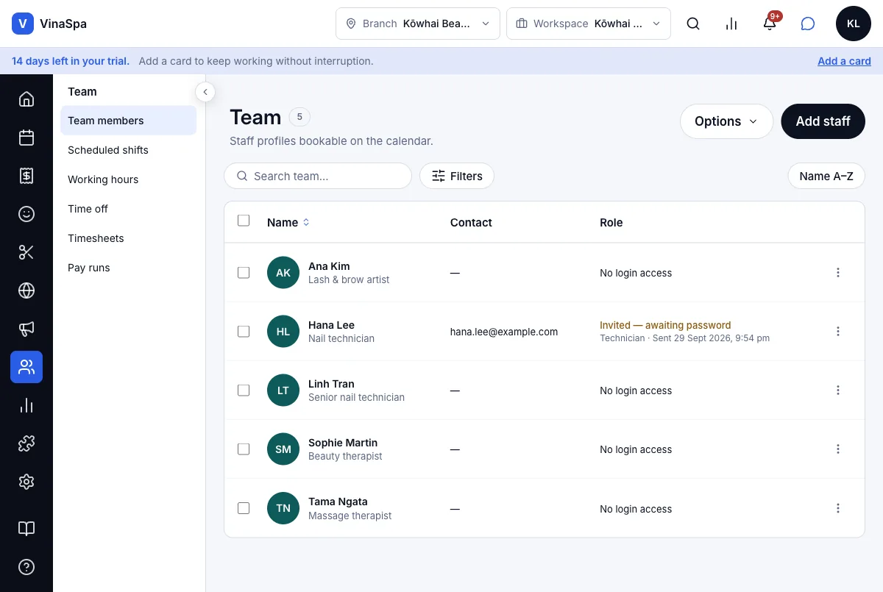Expand the Options dropdown button
The image size is (883, 592).
(x=726, y=121)
